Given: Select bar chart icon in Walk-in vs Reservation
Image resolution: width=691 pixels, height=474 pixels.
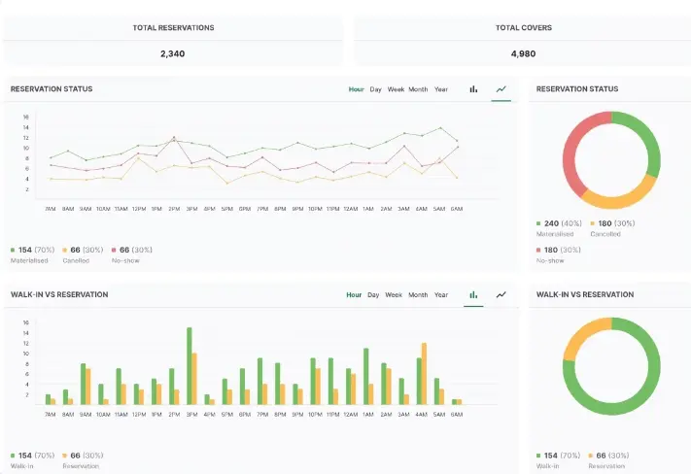Looking at the screenshot, I should coord(473,294).
